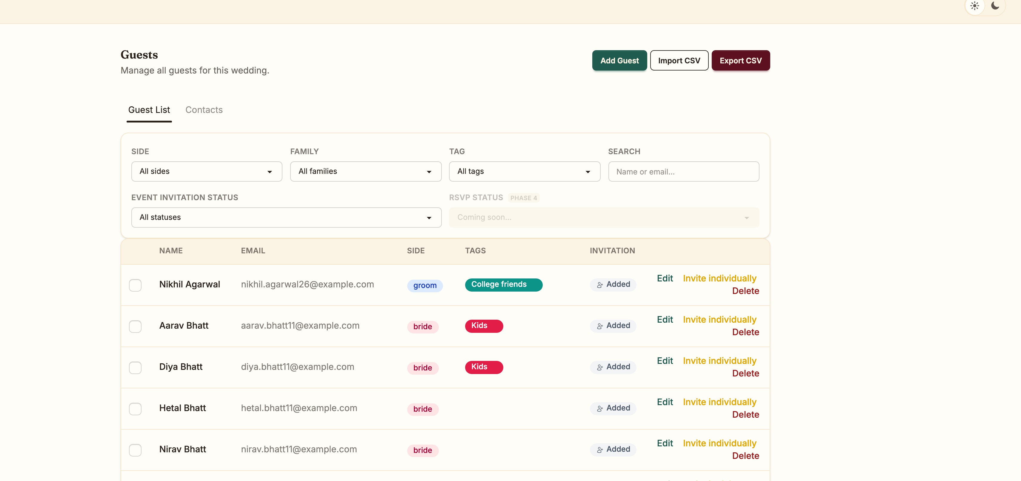Switch to light theme sun icon
Screen dimensions: 1021x481
[x=975, y=6]
